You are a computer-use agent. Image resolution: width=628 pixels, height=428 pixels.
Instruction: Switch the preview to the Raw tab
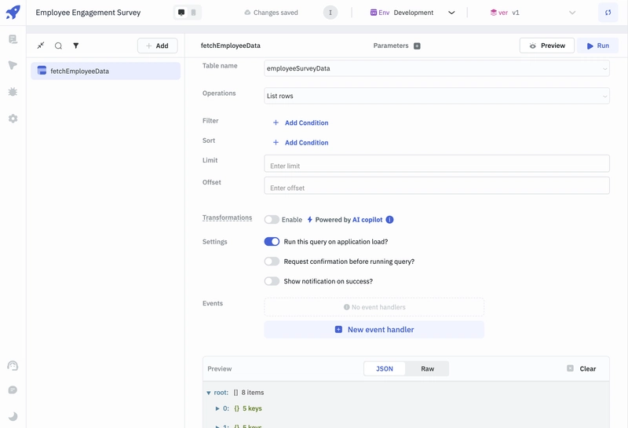click(427, 368)
